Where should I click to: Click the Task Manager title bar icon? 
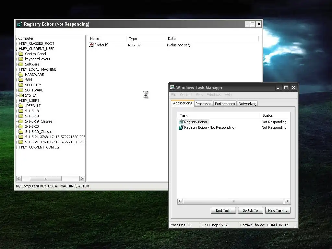172,87
